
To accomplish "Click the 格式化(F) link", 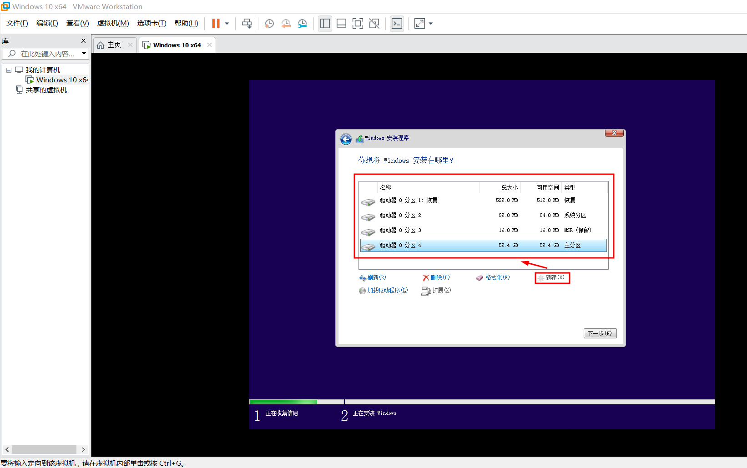I will coord(493,277).
